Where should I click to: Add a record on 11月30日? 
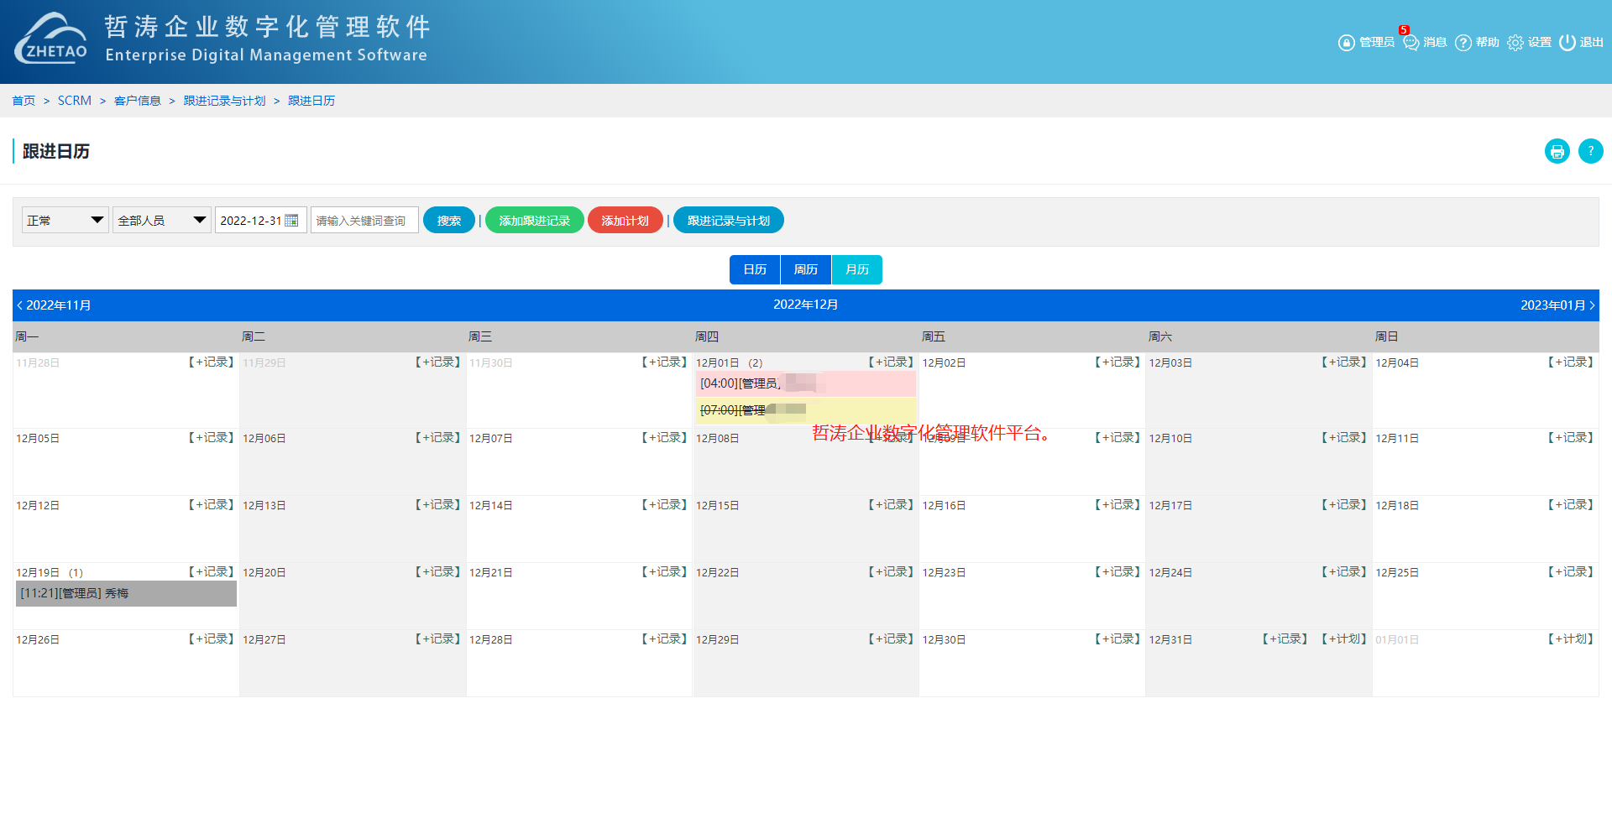664,362
